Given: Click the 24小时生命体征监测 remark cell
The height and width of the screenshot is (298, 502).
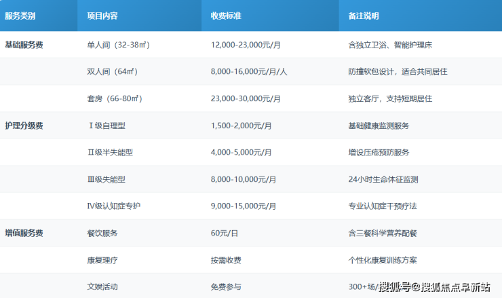Looking at the screenshot, I should coord(383,179).
